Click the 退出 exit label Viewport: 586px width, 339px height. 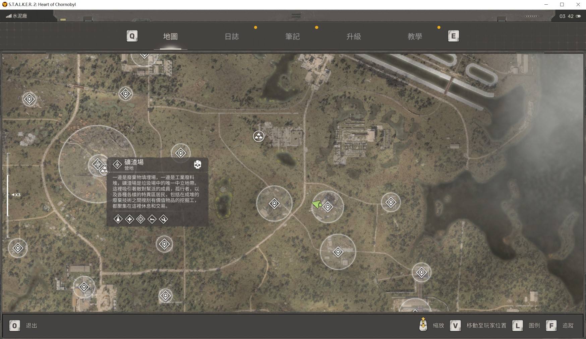pos(31,326)
